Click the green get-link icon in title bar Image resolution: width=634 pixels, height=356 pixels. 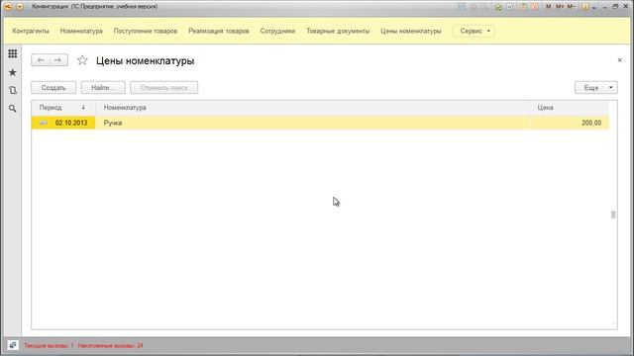pyautogui.click(x=498, y=7)
